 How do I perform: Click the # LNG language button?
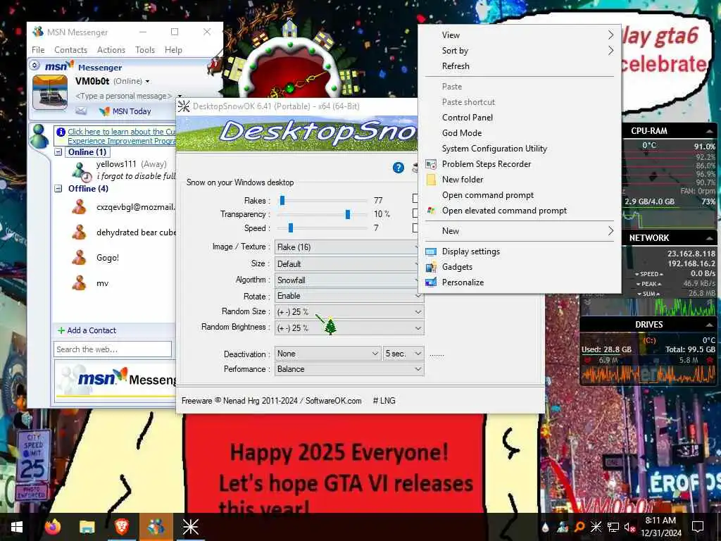pyautogui.click(x=384, y=401)
